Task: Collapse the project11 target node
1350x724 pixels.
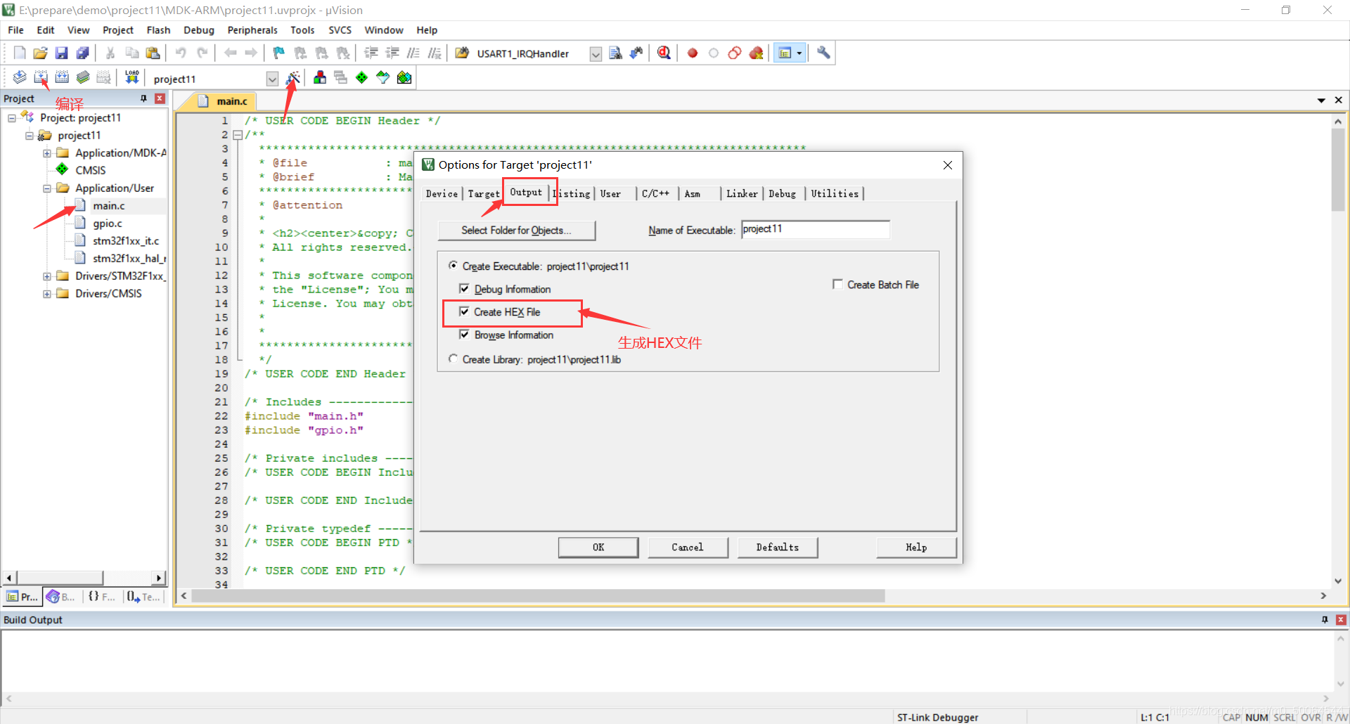Action: point(30,136)
